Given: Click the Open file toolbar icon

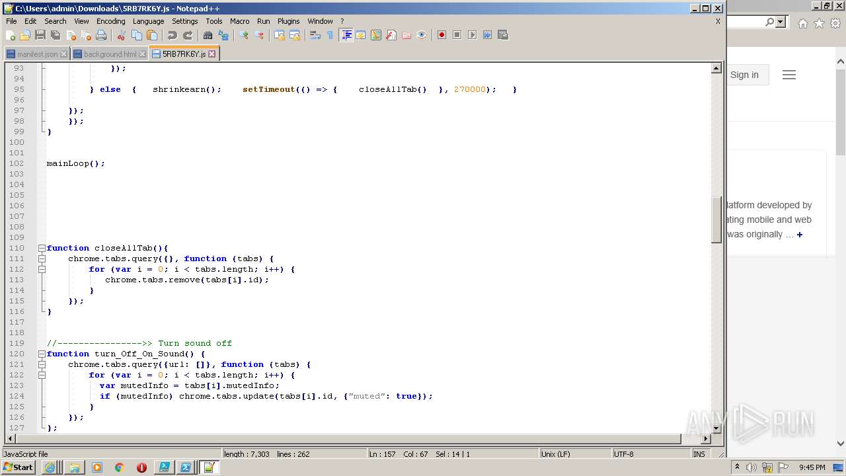Looking at the screenshot, I should tap(25, 35).
